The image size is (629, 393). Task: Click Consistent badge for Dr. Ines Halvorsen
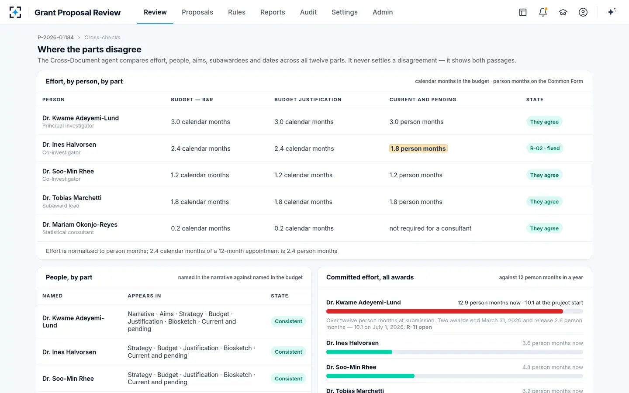288,352
